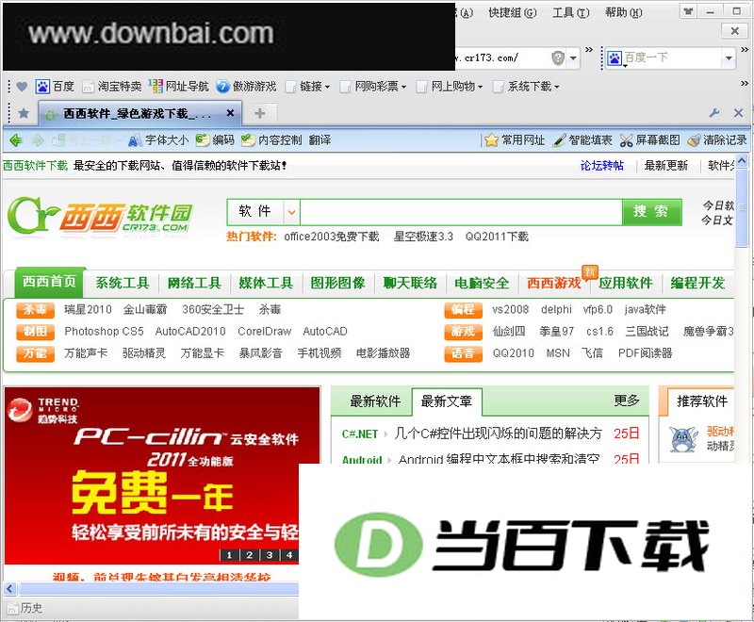Open the 快捷组 menu

pos(512,12)
